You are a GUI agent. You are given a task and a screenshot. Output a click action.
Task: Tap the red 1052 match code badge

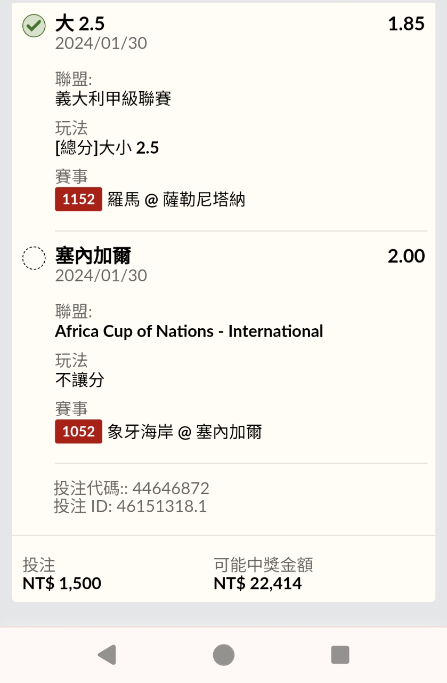pos(78,432)
